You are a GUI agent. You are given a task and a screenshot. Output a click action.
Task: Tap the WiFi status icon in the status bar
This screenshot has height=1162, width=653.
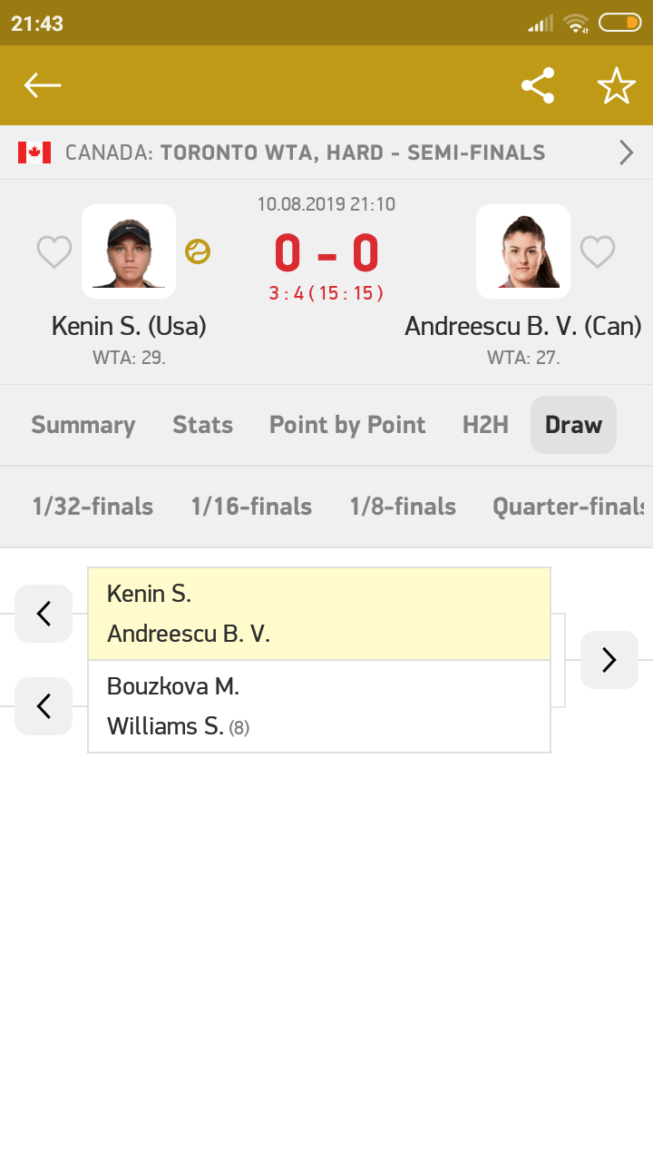click(578, 24)
